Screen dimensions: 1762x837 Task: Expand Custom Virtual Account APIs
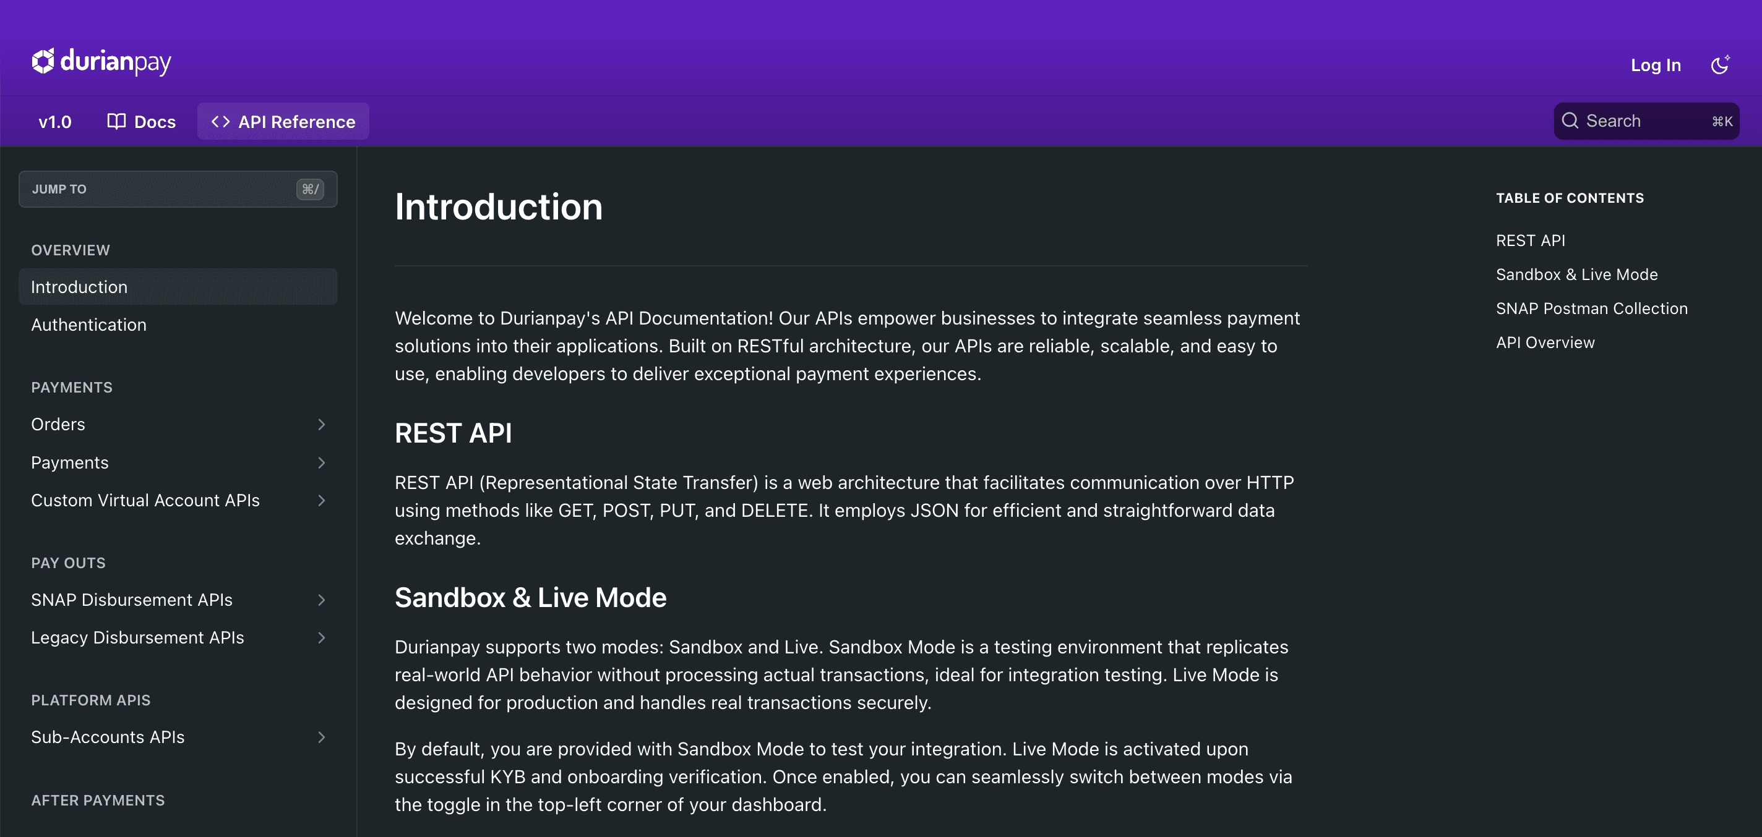tap(322, 501)
